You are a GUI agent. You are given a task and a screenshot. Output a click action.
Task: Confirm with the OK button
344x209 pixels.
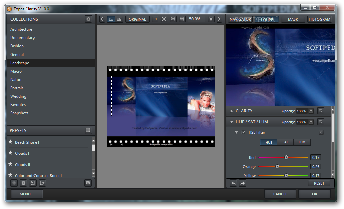315,194
